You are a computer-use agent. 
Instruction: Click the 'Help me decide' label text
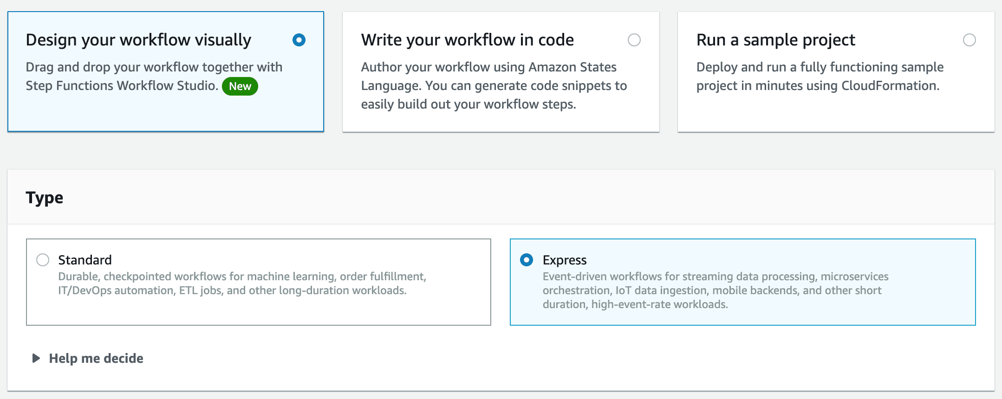[x=96, y=358]
